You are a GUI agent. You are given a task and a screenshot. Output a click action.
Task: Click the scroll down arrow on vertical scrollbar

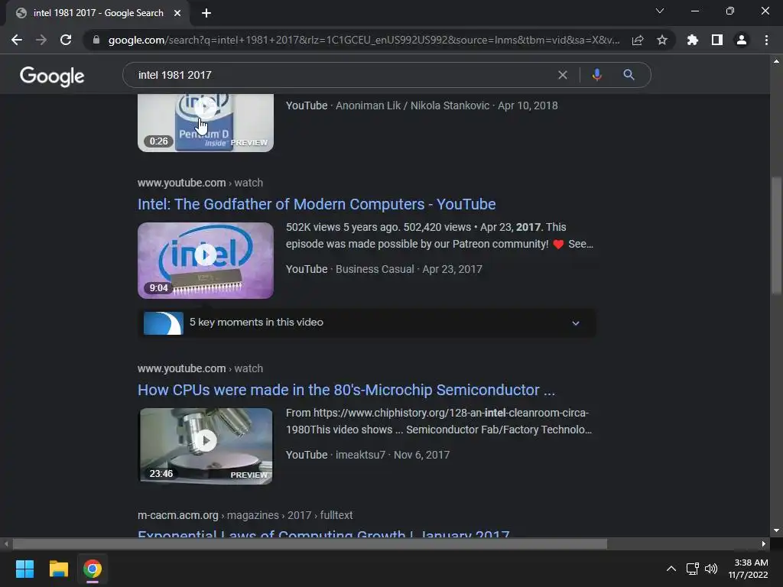click(x=776, y=530)
